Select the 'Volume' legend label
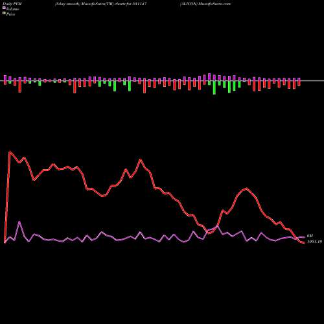 (12, 9)
